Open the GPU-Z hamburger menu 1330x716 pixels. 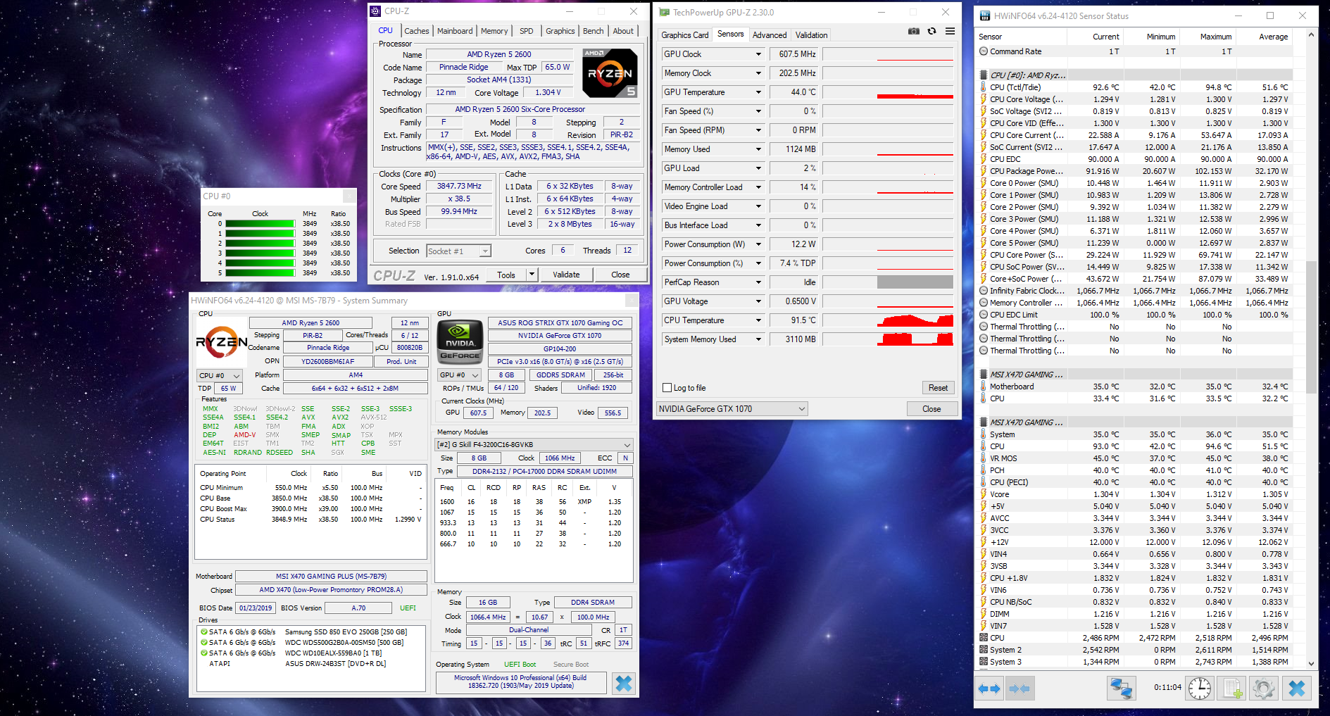tap(950, 31)
